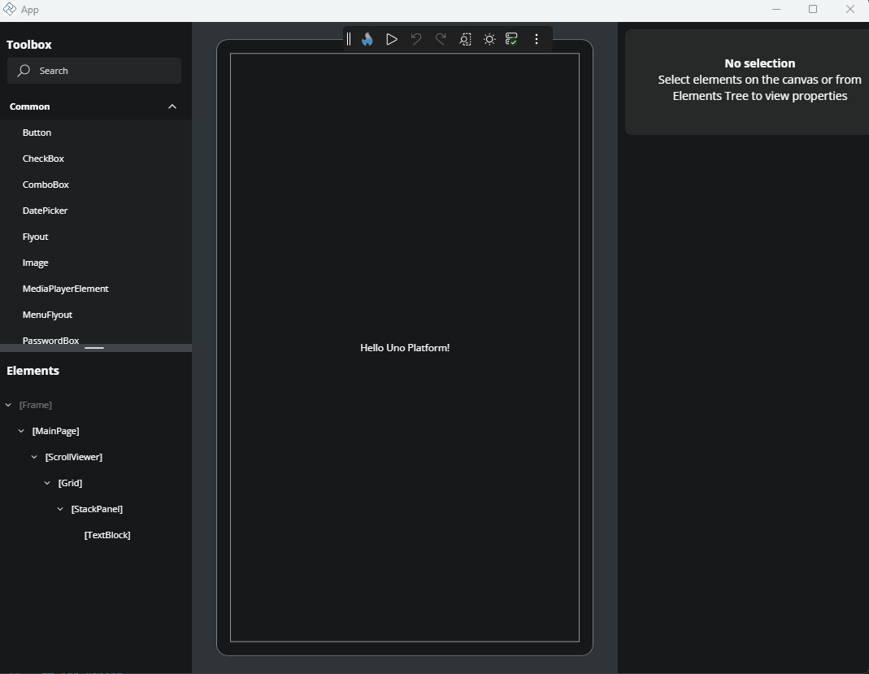
Task: Click the Uno Platform flame icon
Action: 367,38
